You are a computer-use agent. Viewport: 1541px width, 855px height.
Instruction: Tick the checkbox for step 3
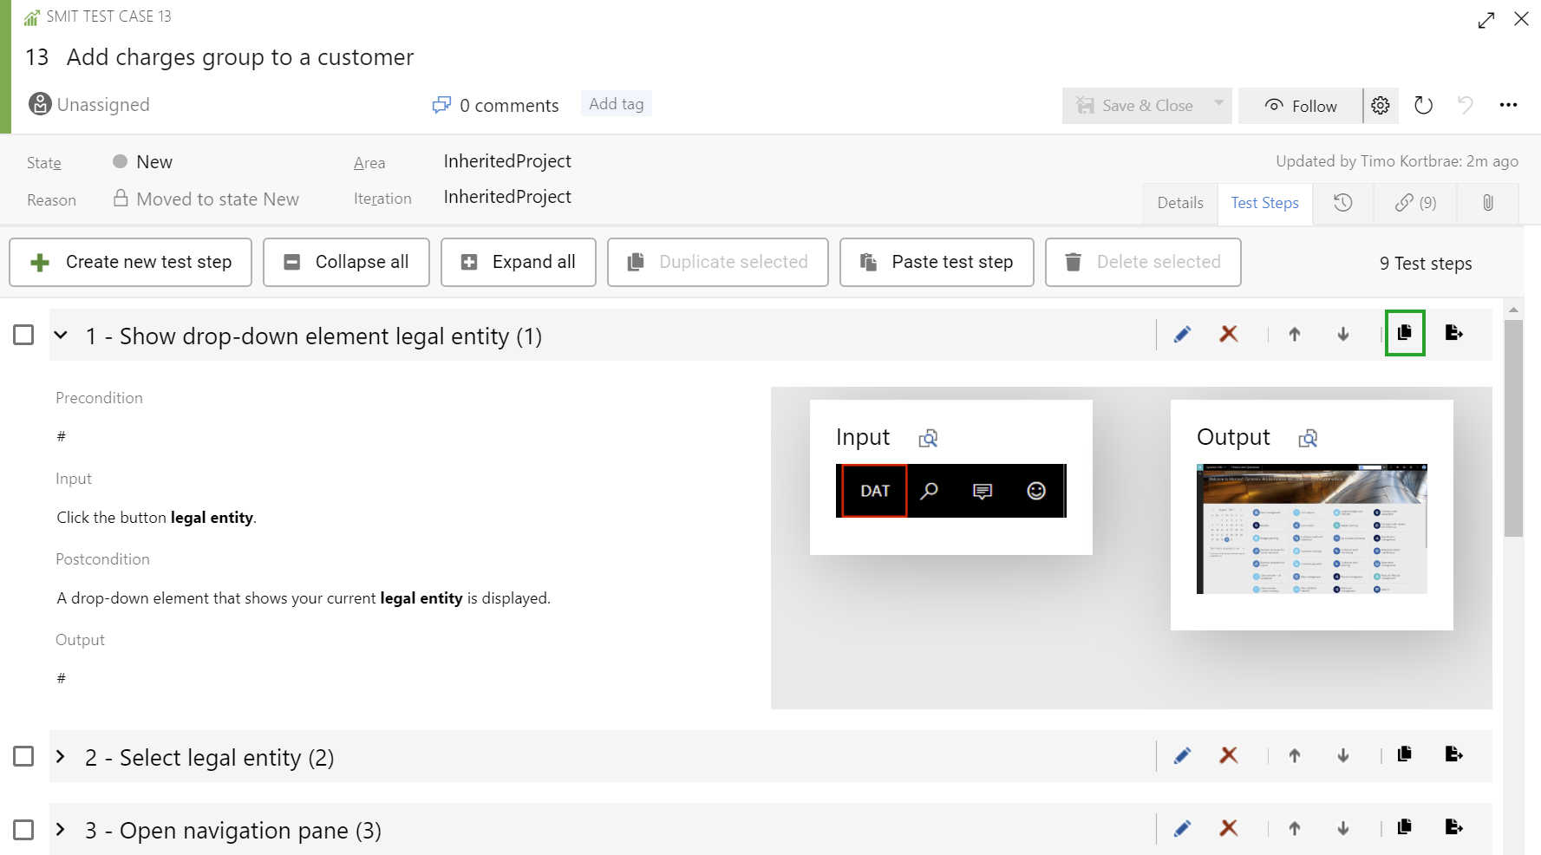(x=23, y=830)
